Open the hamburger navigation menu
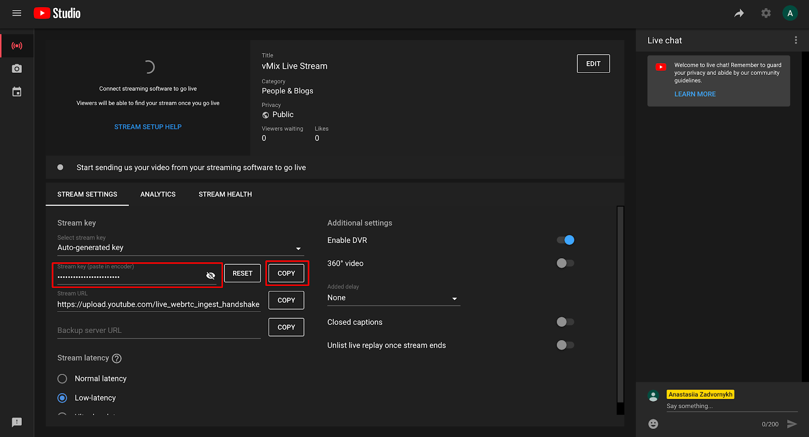The width and height of the screenshot is (809, 437). pos(17,13)
